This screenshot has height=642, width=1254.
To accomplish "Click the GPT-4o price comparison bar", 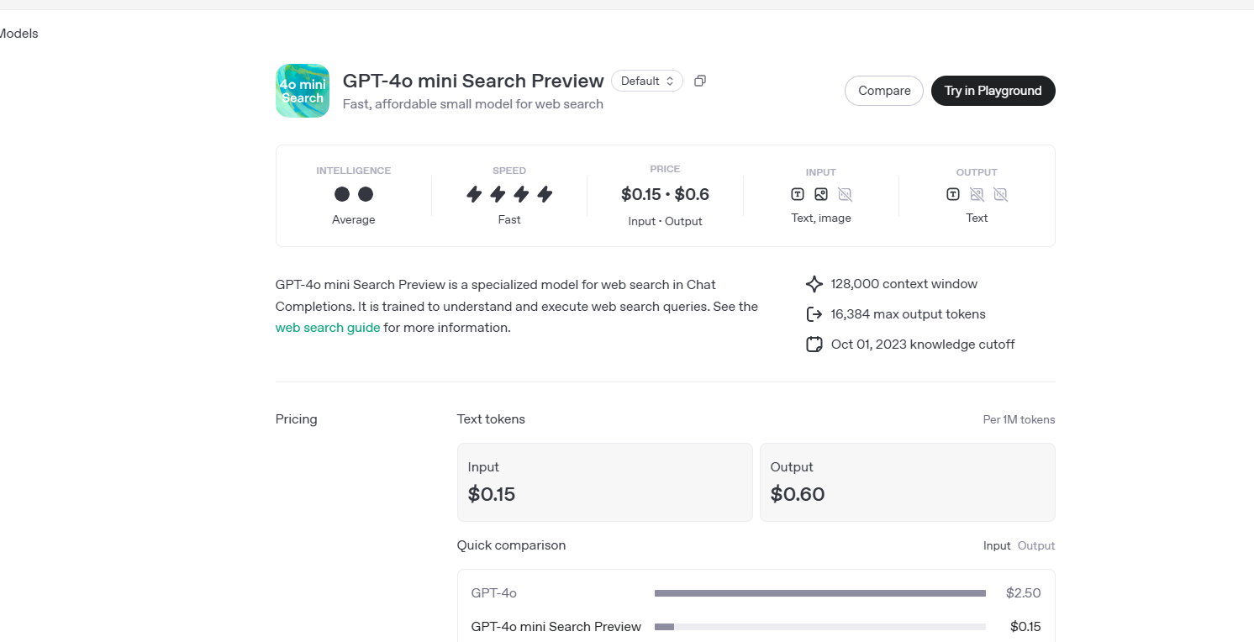I will coord(820,593).
